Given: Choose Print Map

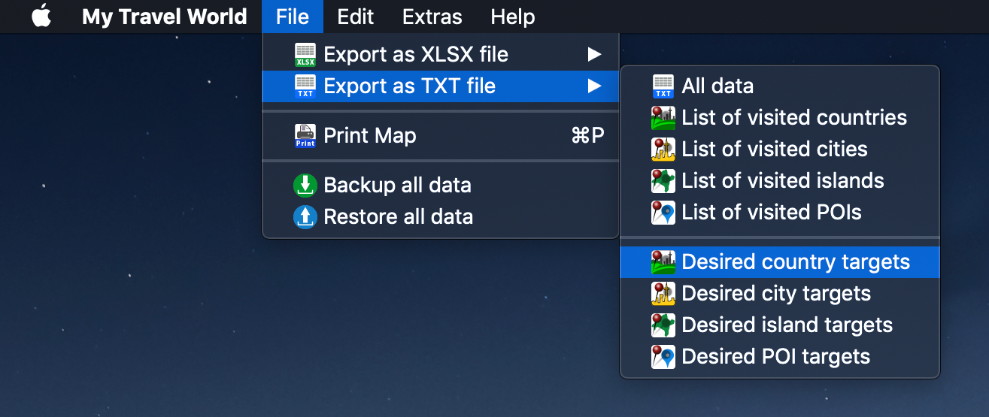Looking at the screenshot, I should (x=440, y=136).
